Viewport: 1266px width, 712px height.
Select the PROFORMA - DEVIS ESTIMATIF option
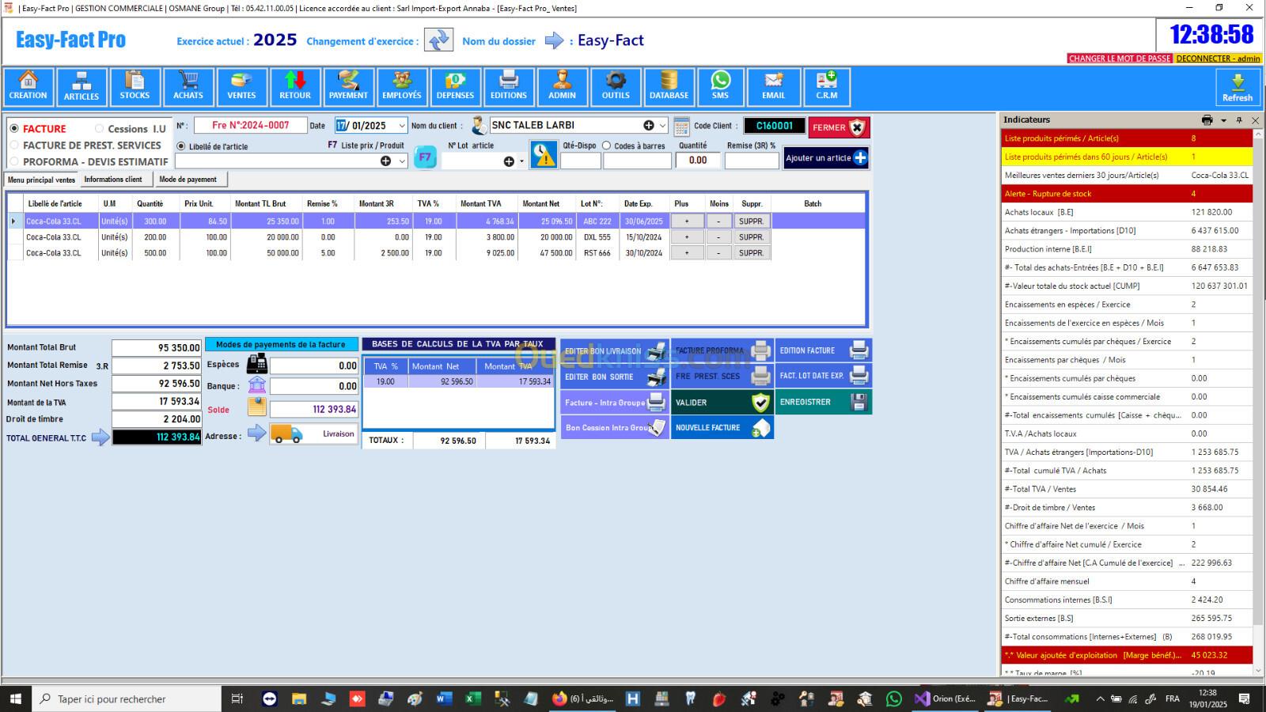pos(14,161)
